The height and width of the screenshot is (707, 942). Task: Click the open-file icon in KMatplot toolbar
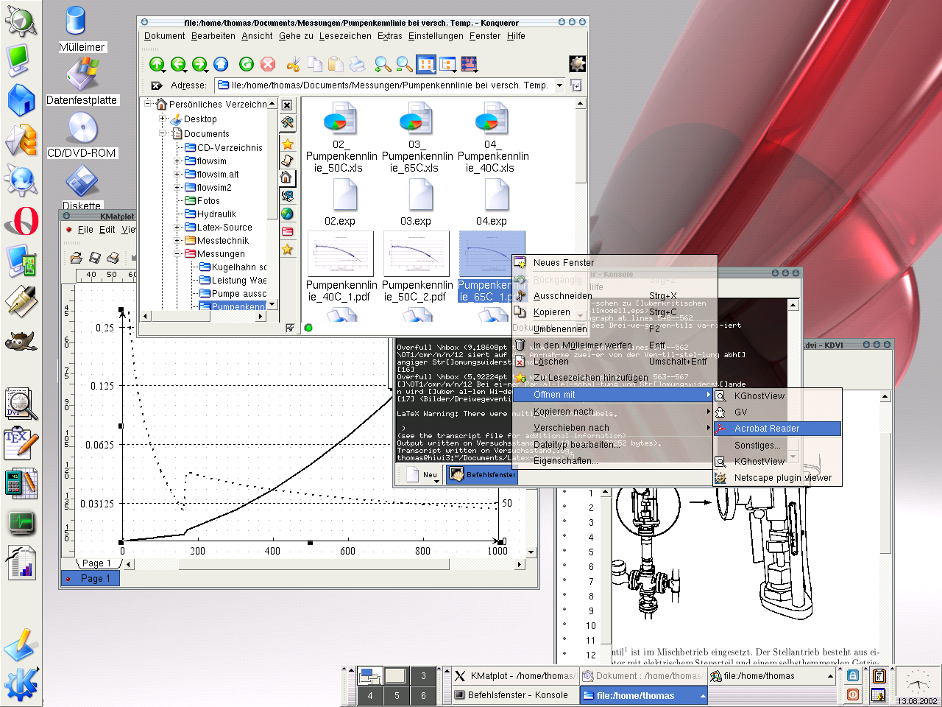point(76,257)
